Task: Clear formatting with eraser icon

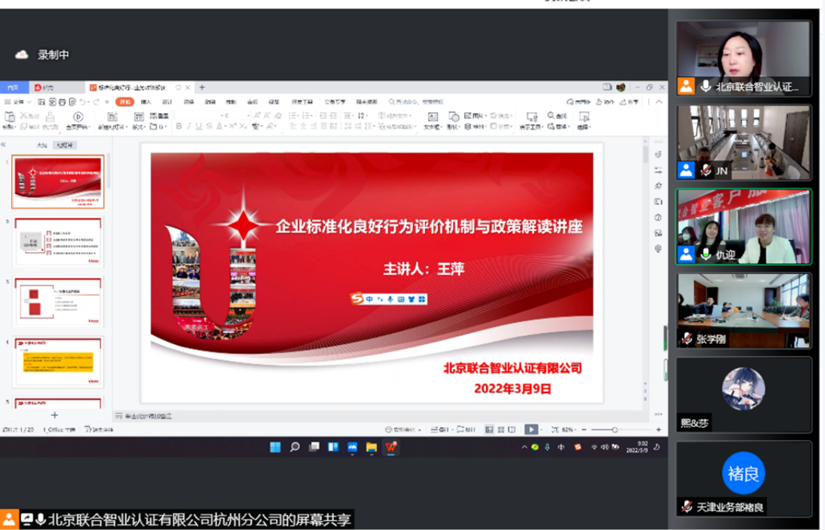Action: click(x=278, y=115)
